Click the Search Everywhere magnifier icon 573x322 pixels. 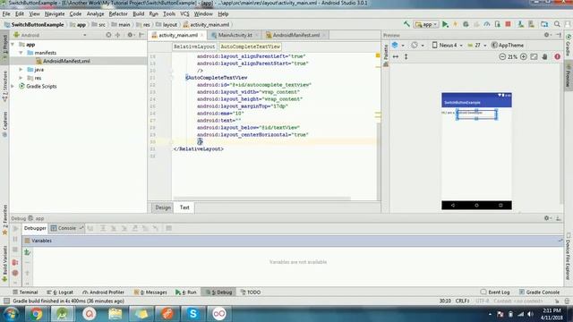pos(557,24)
